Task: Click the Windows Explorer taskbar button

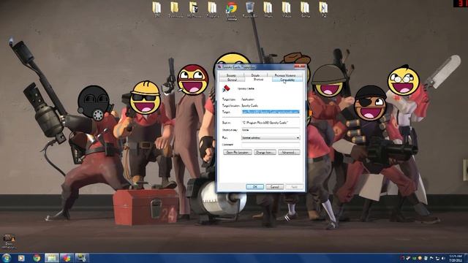Action: 52,258
